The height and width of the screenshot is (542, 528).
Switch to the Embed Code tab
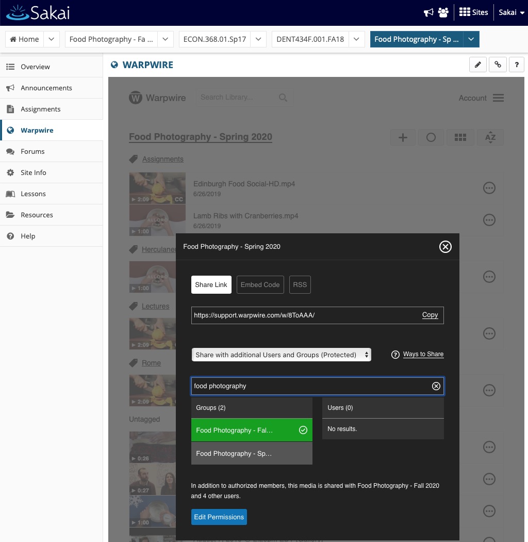(260, 285)
